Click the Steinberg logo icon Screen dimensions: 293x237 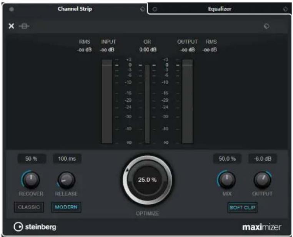(18, 227)
